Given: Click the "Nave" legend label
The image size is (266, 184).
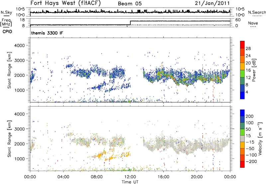Looking at the screenshot, I should [253, 23].
